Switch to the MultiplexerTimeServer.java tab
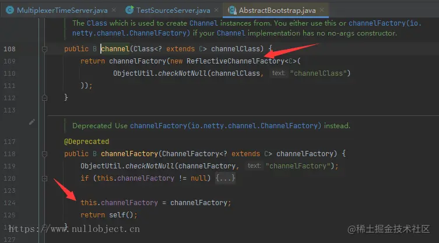This screenshot has height=243, width=439. pos(62,10)
